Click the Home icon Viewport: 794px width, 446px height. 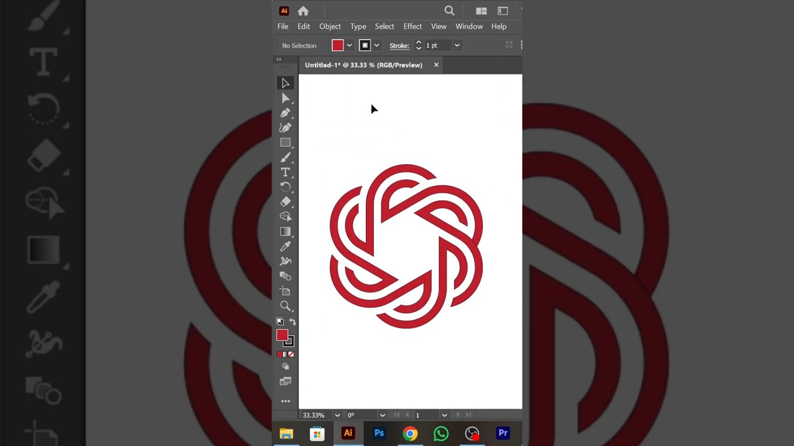(x=303, y=11)
